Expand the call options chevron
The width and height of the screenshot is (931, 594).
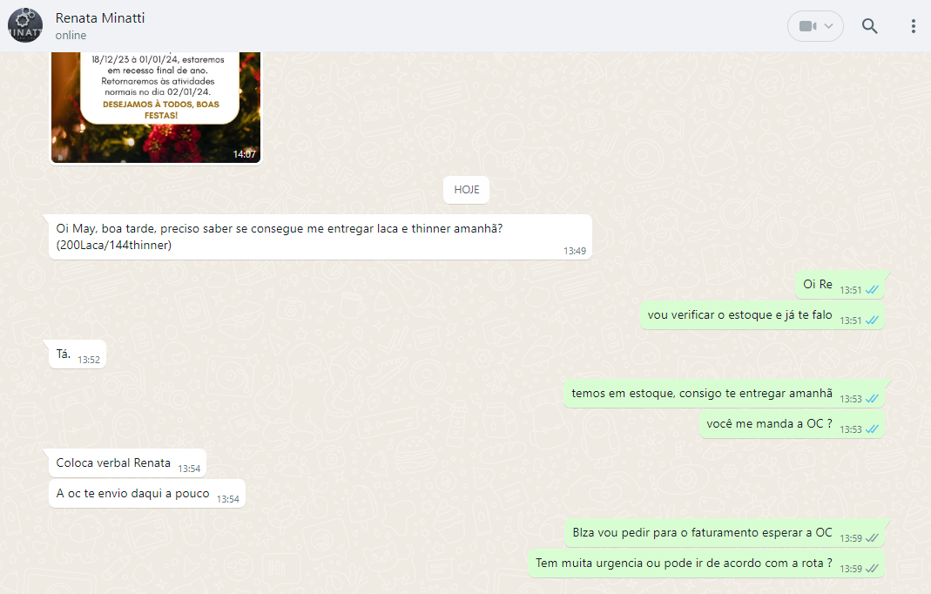(829, 26)
